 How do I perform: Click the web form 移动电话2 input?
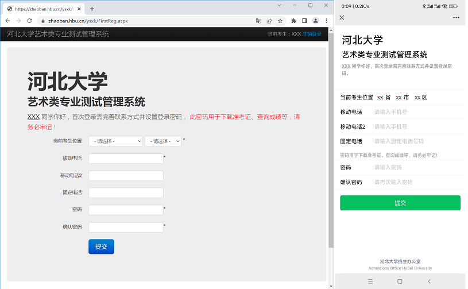(x=126, y=176)
